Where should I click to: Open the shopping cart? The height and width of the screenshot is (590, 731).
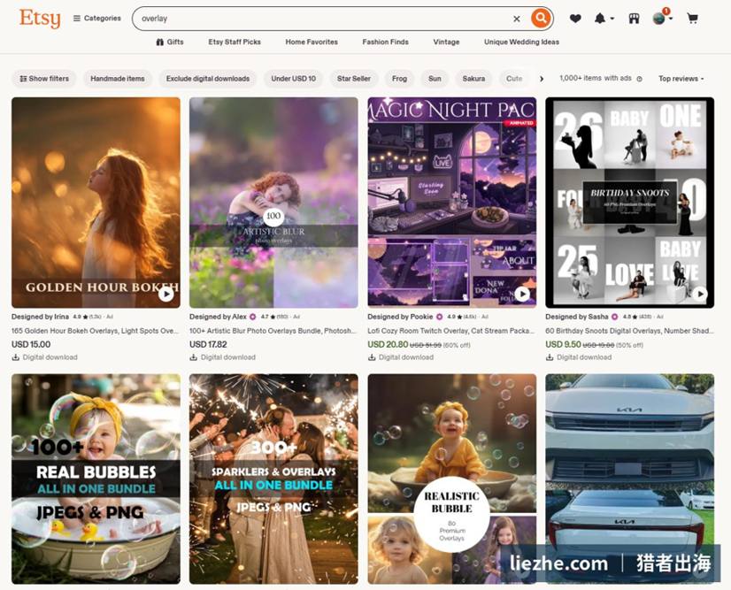click(x=693, y=19)
